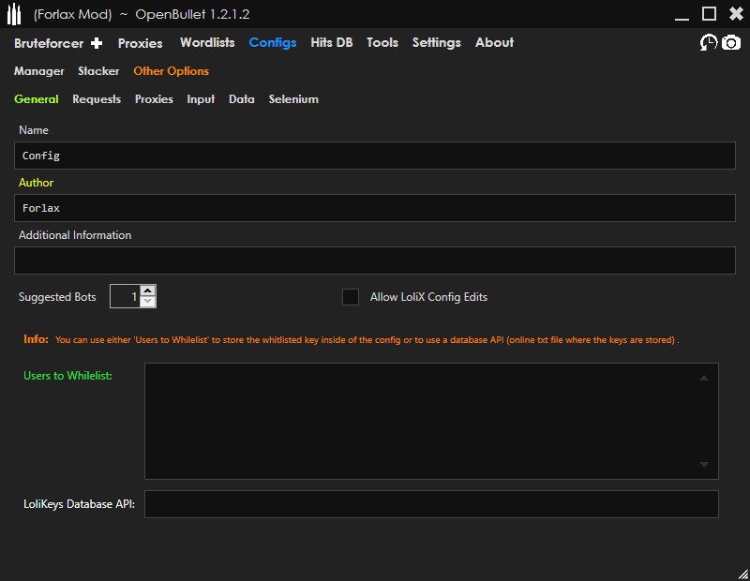The width and height of the screenshot is (750, 581).
Task: Click the window resize grip corner
Action: [743, 574]
